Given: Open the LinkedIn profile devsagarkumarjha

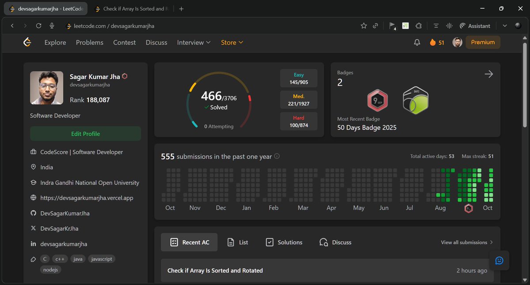Looking at the screenshot, I should [x=64, y=244].
